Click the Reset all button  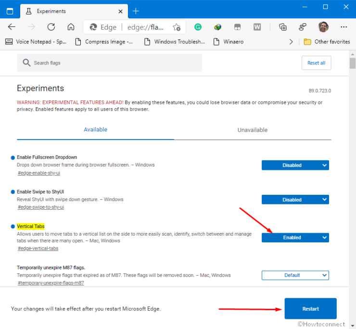coord(316,63)
